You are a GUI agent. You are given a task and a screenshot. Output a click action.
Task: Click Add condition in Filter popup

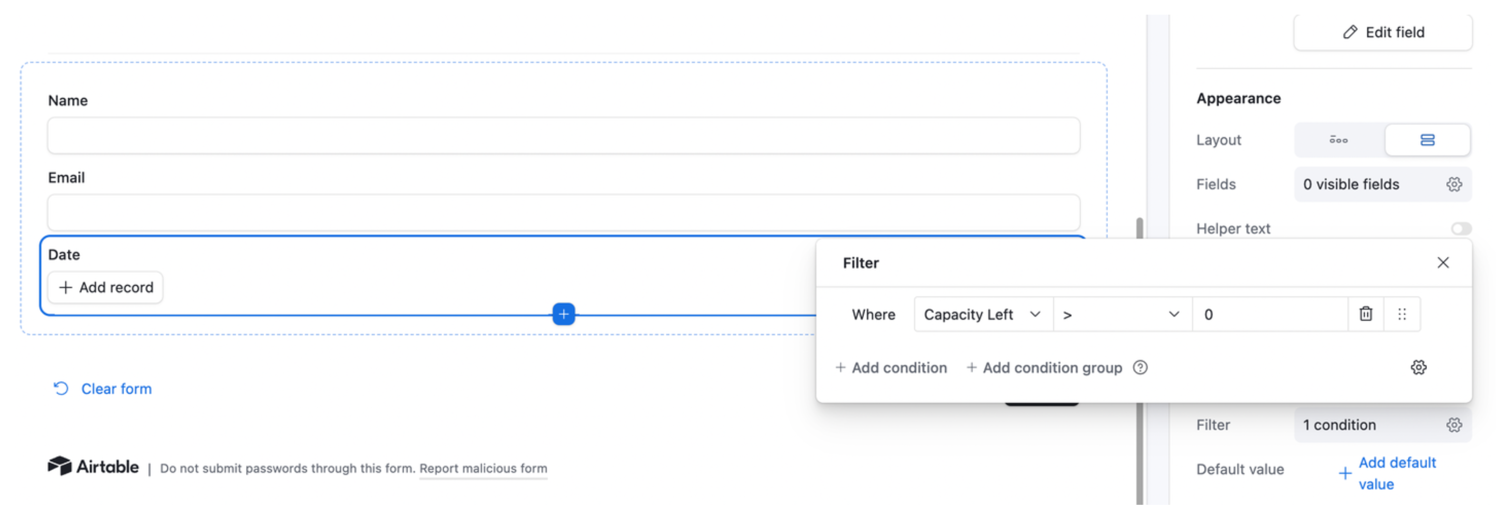tap(891, 367)
